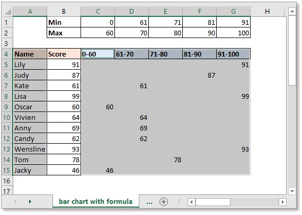Select Tom's 78 in the 71-80 column

tap(166, 160)
